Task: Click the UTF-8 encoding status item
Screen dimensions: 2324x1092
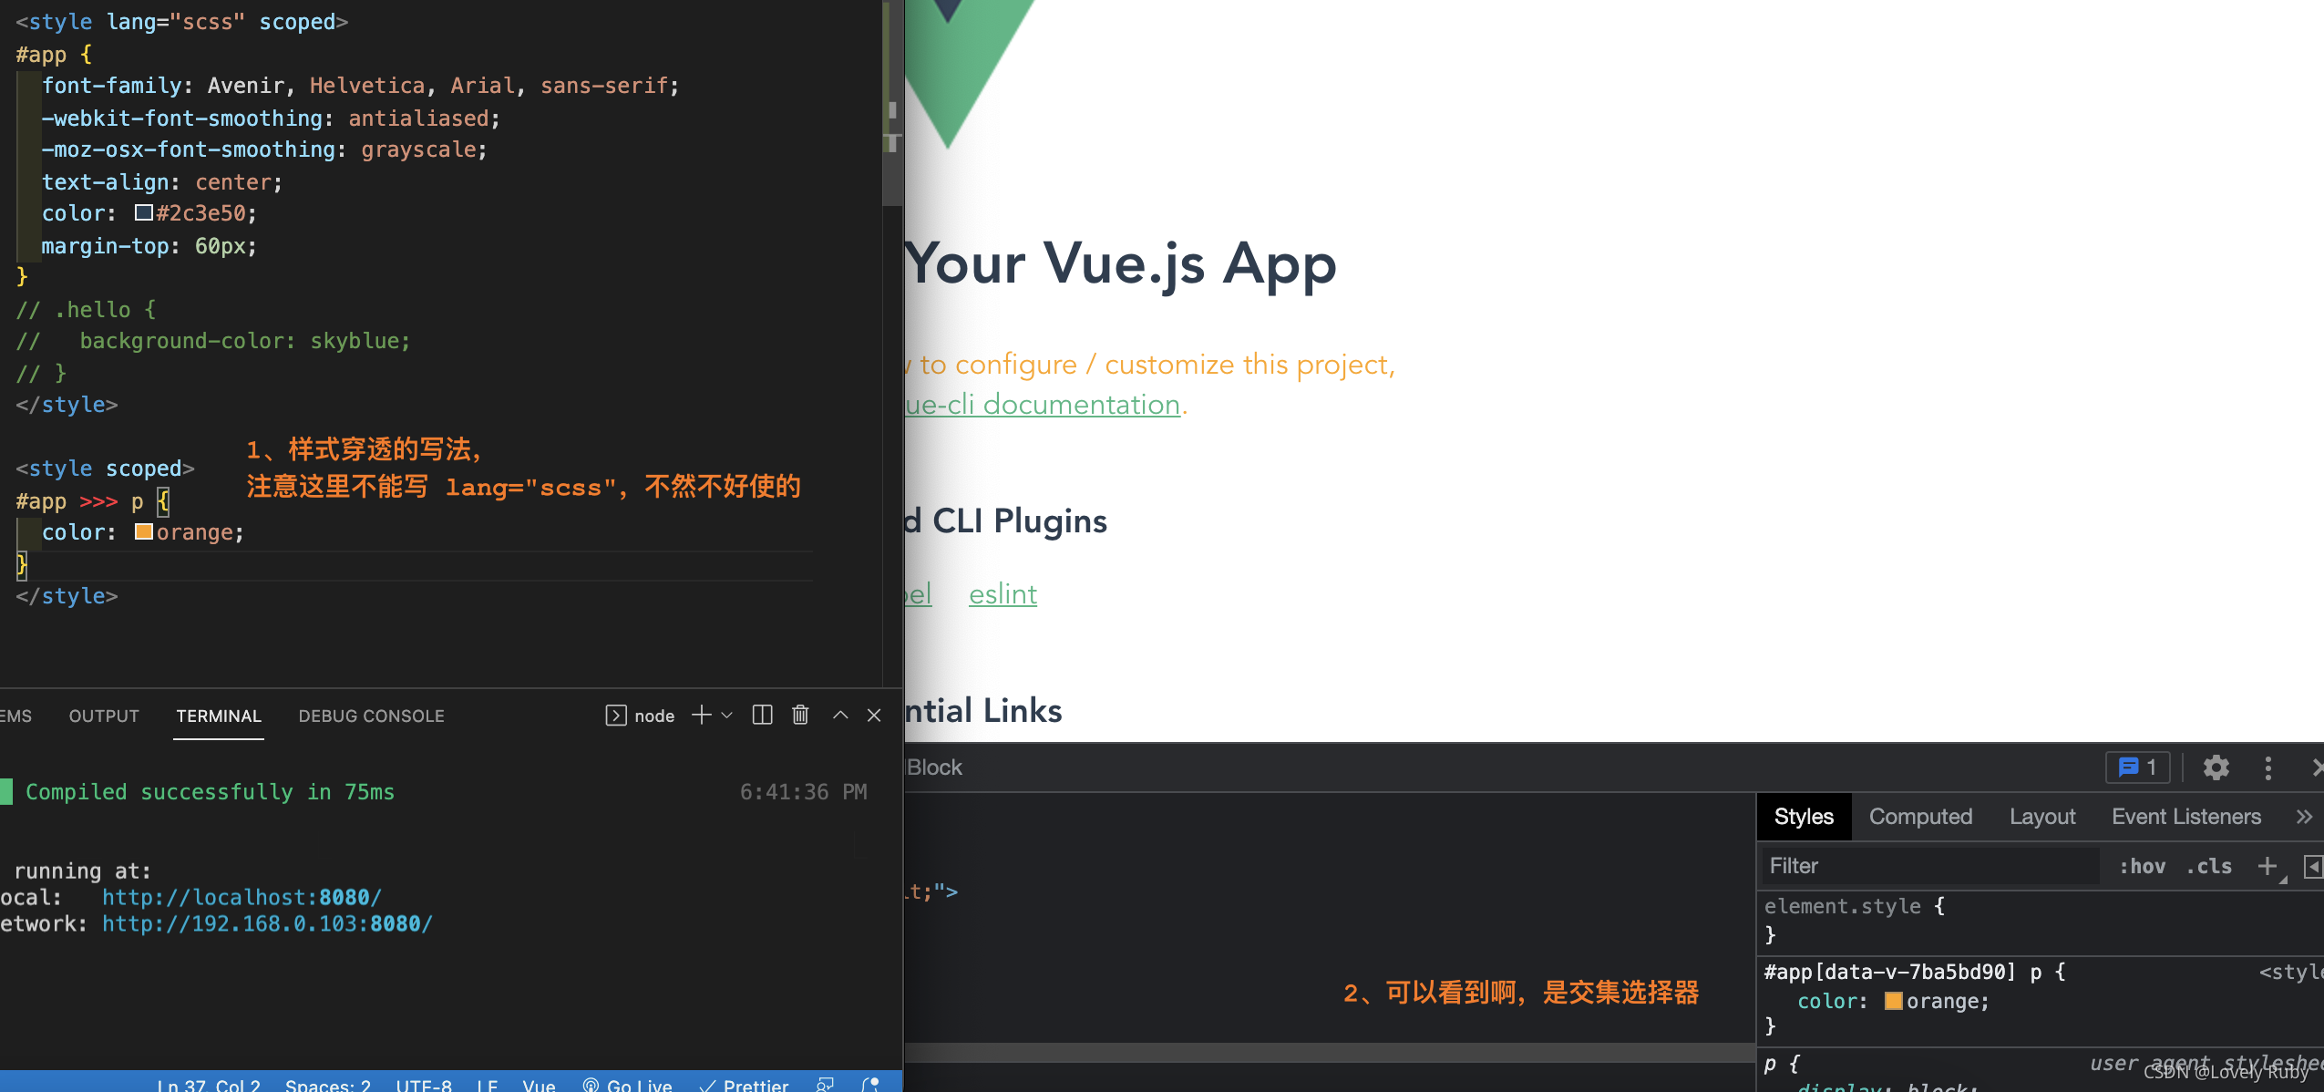Action: 424,1085
